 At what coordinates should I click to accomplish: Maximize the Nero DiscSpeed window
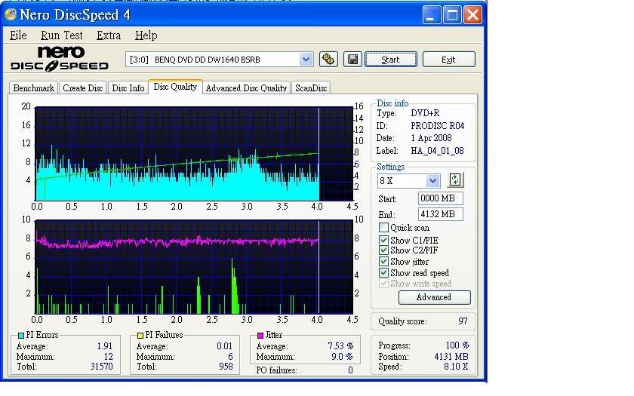point(452,15)
